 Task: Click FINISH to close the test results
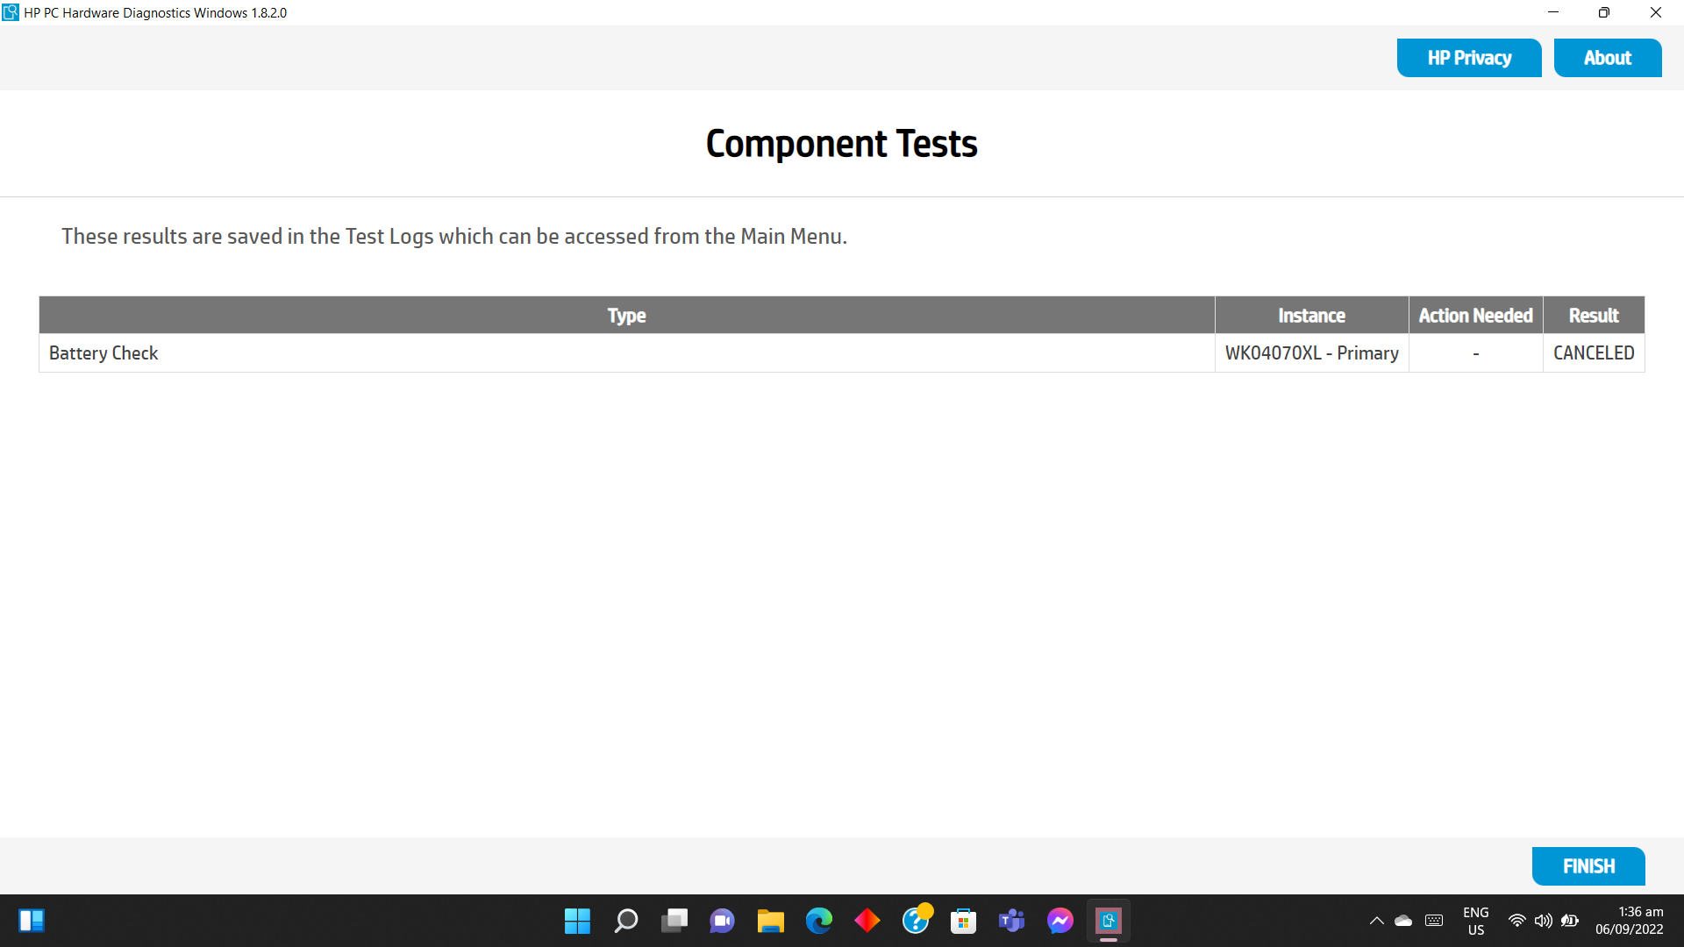coord(1588,865)
